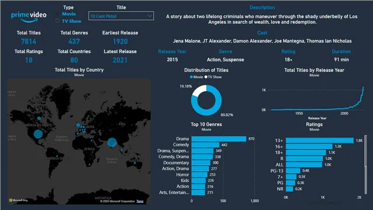Viewport: 373px width, 210px height.
Task: Click the Action, Drama genre bar
Action: pos(200,169)
